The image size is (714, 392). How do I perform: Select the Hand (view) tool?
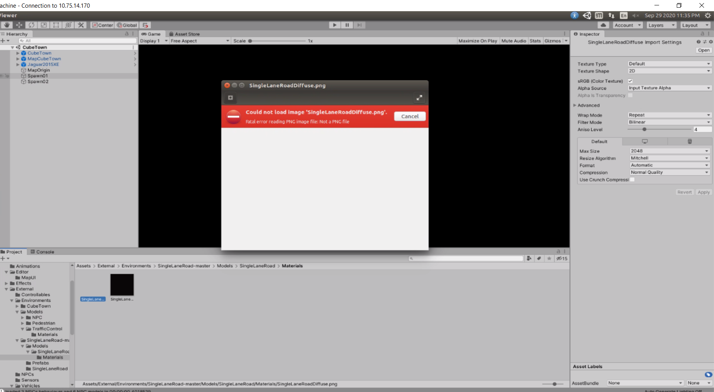(x=7, y=25)
